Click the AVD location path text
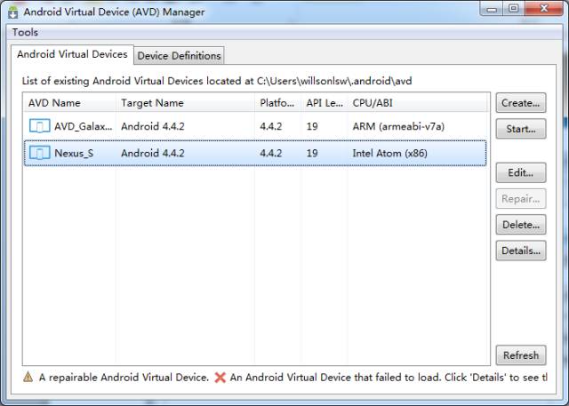The height and width of the screenshot is (406, 569). click(x=334, y=81)
